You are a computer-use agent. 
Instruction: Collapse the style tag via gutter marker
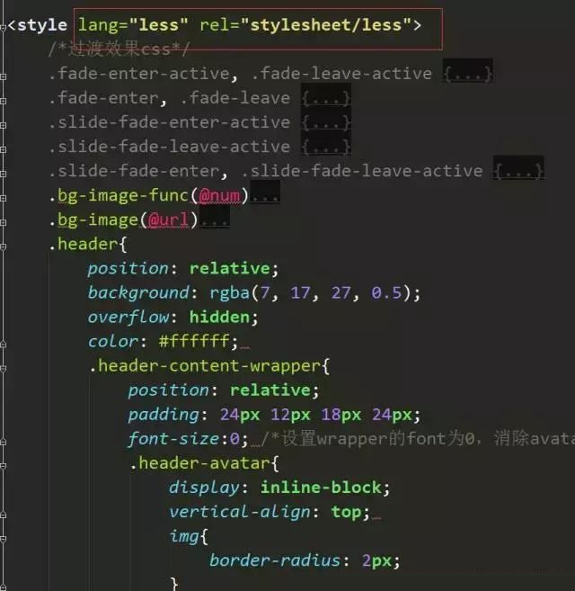[3, 28]
